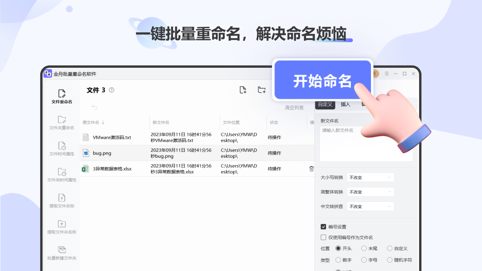Expand the 简繁体转换 dropdown
The height and width of the screenshot is (271, 482).
tap(370, 192)
